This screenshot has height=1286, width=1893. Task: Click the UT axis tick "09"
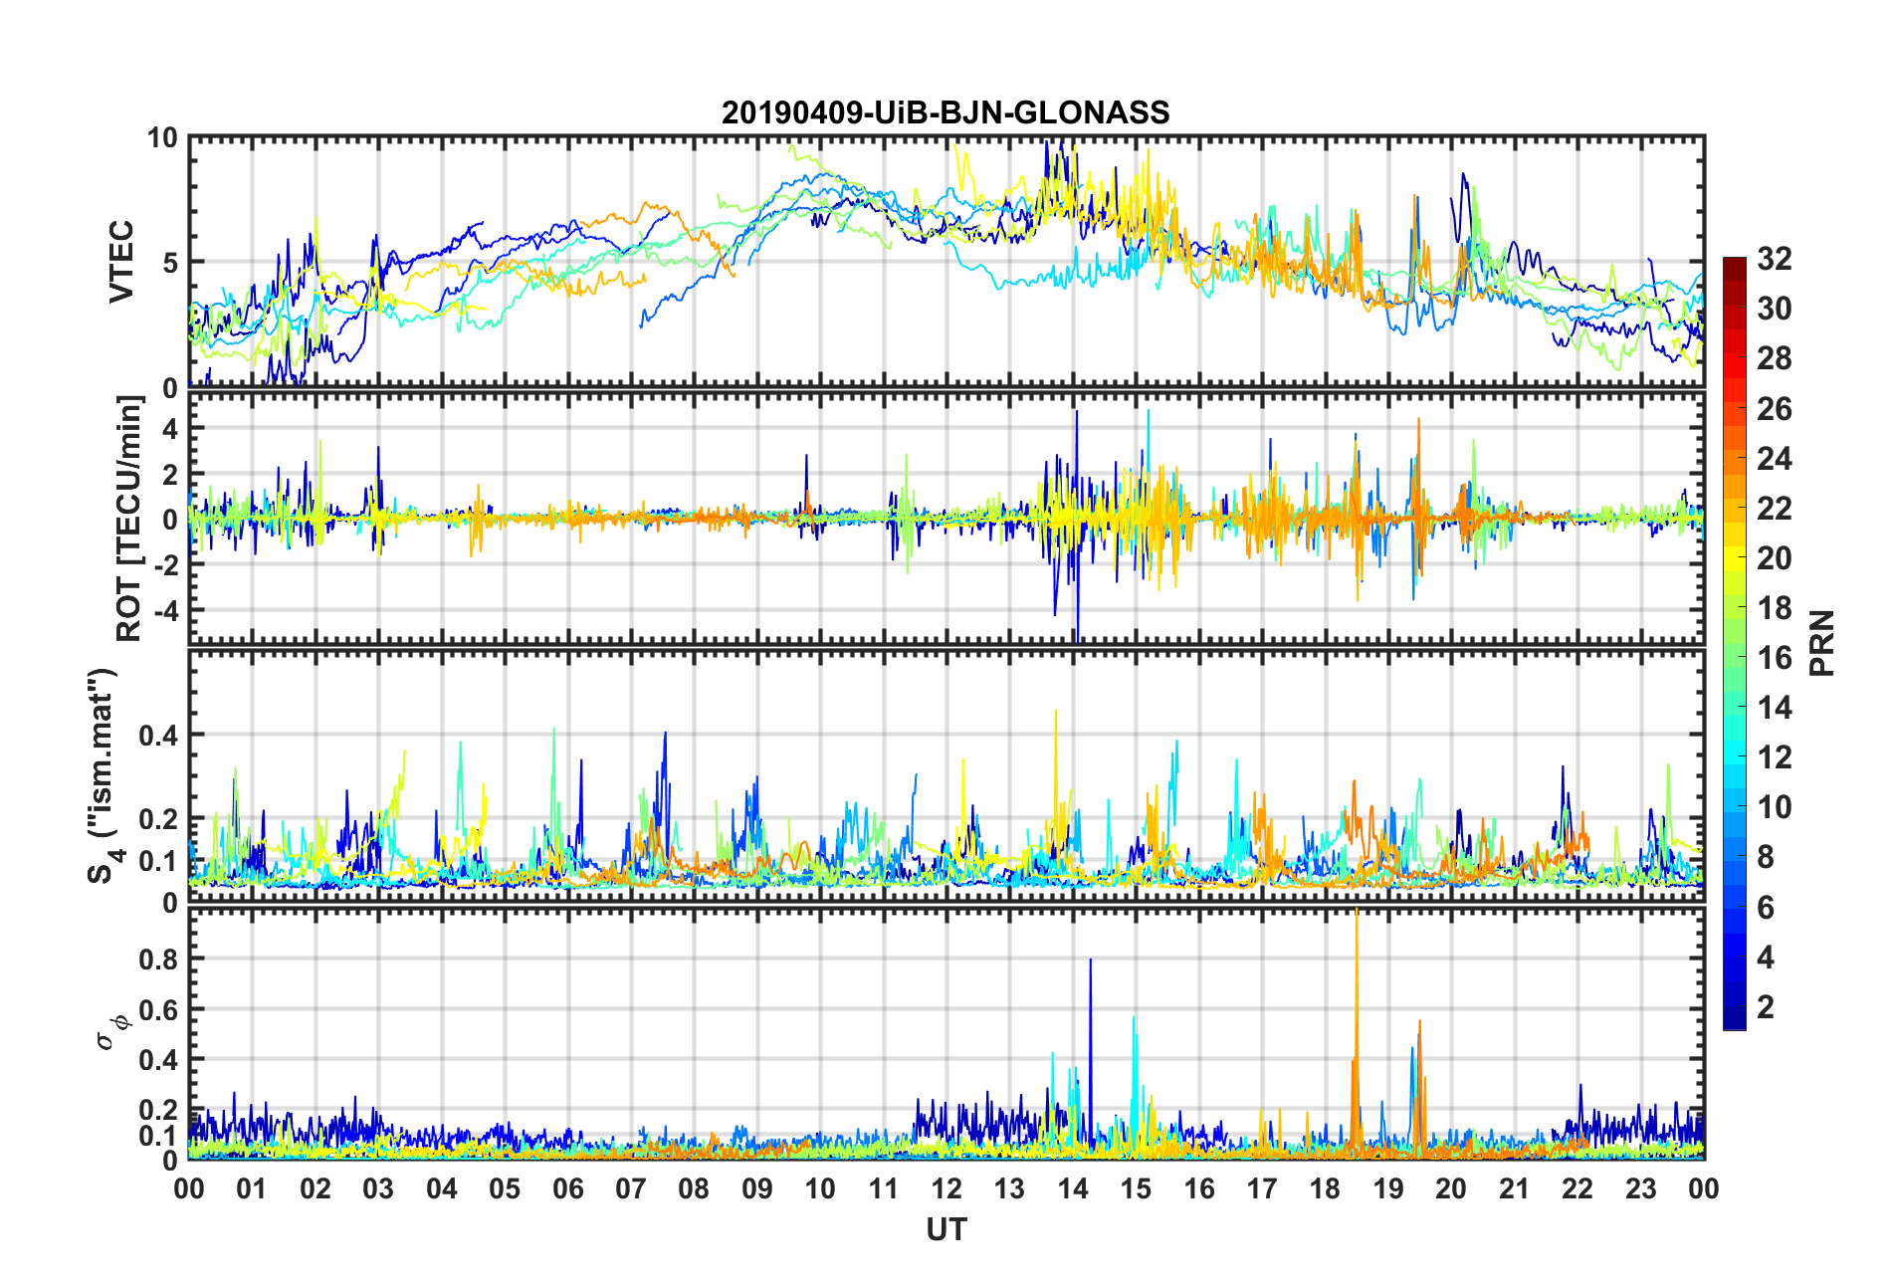[757, 1188]
